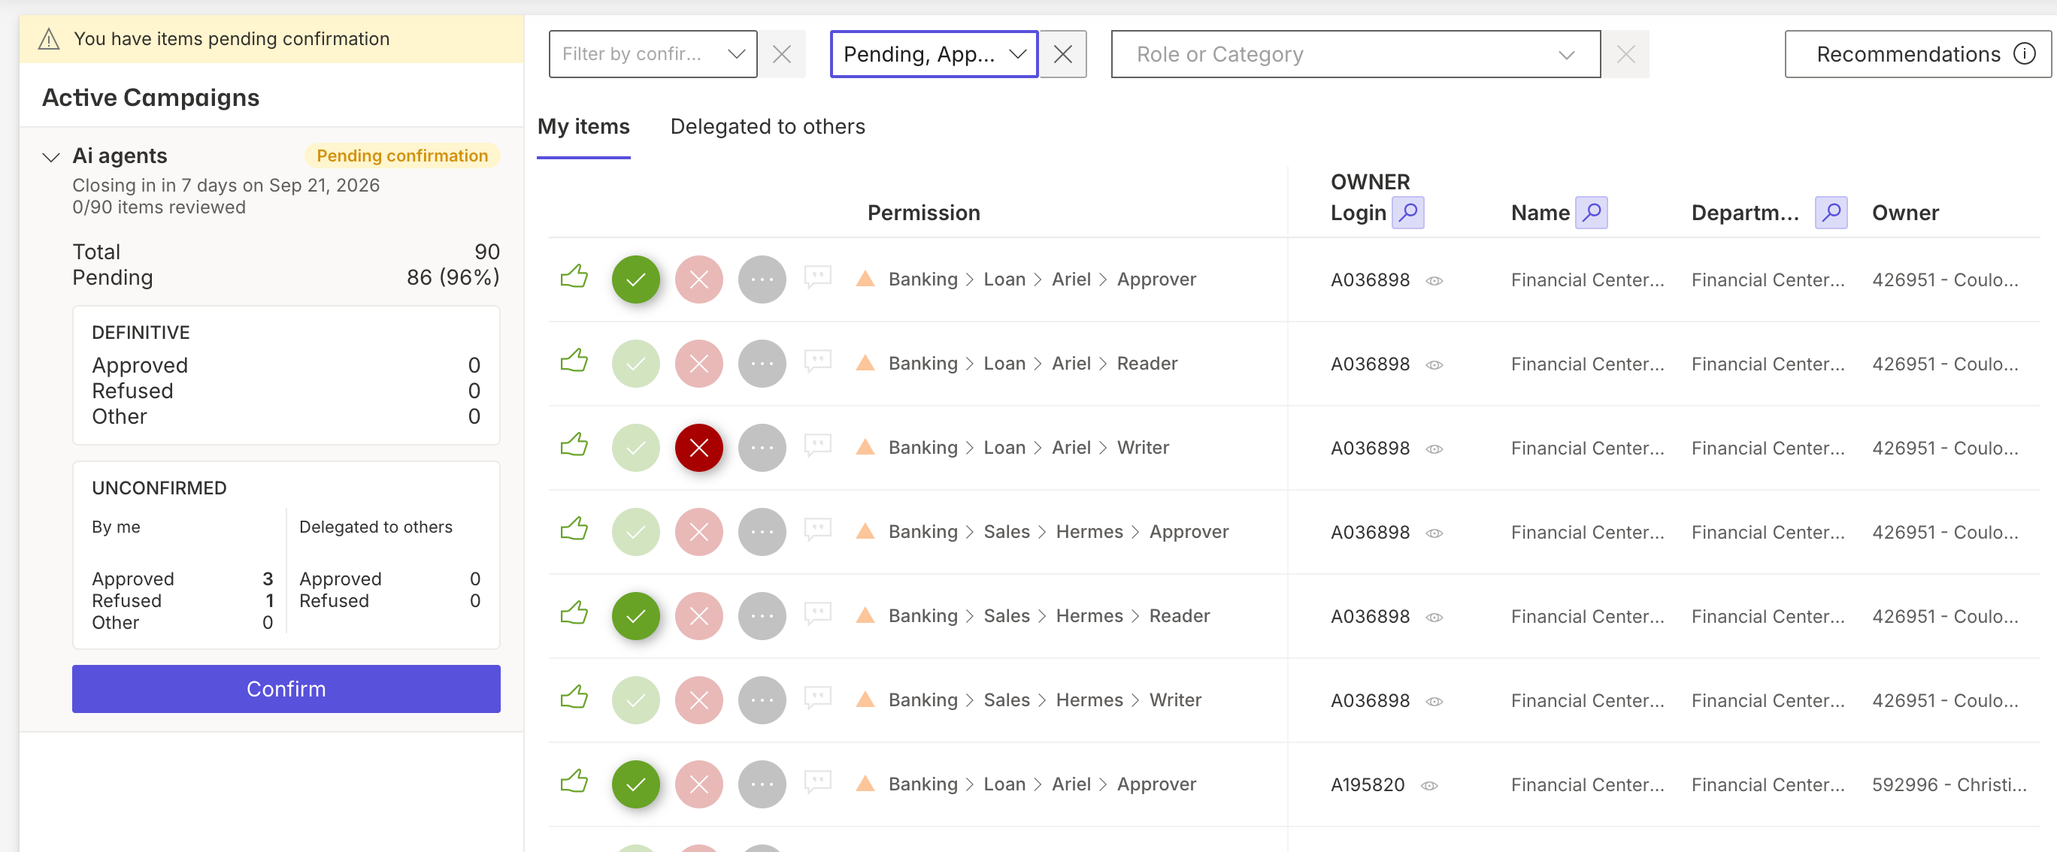
Task: Toggle active green approve on Sales Hermes Reader row
Action: coord(635,616)
